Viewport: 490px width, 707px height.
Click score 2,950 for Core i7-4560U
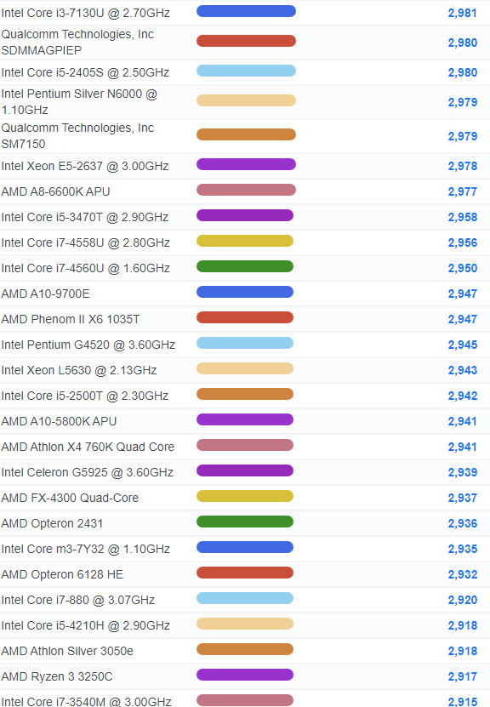pyautogui.click(x=463, y=268)
